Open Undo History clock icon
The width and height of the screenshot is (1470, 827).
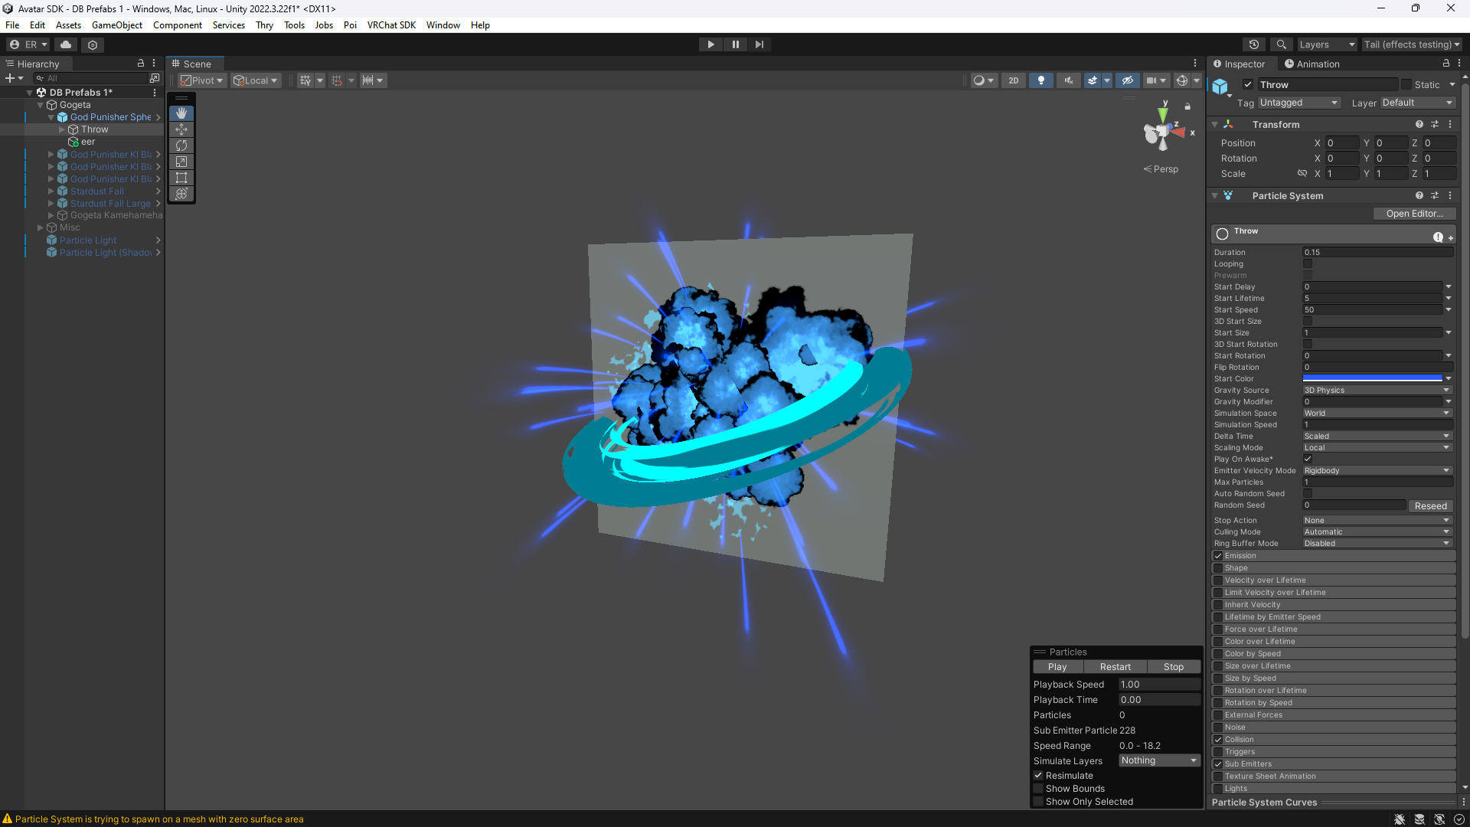(1253, 44)
